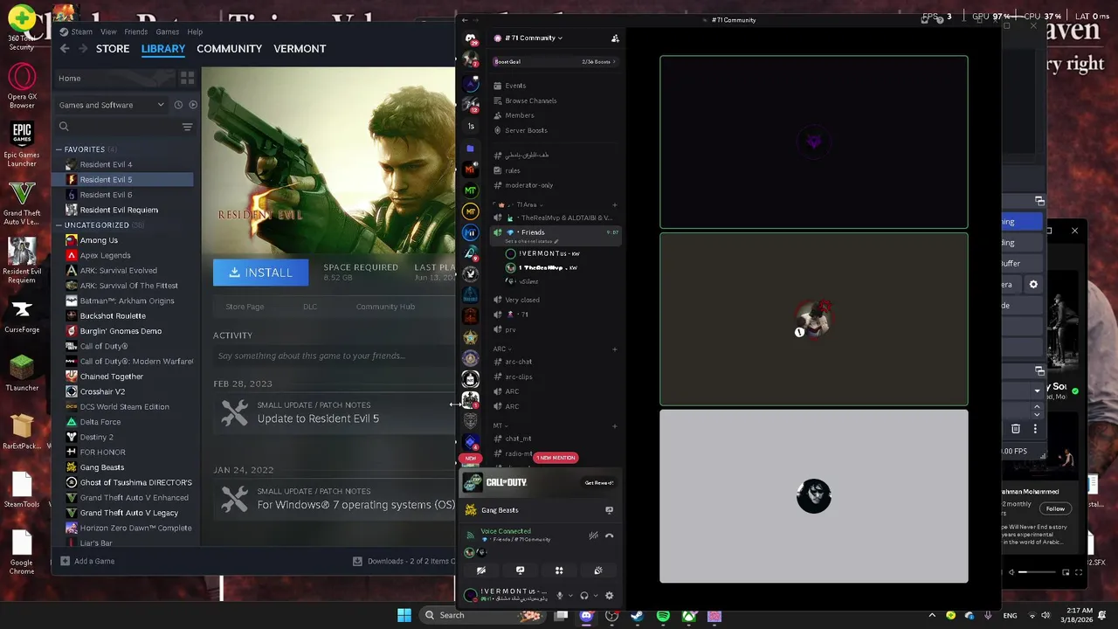Open the Xbox app from taskbar

point(689,616)
